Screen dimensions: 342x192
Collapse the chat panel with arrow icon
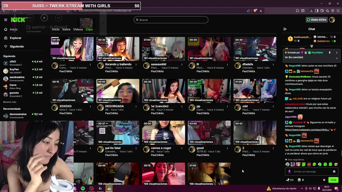(285, 29)
